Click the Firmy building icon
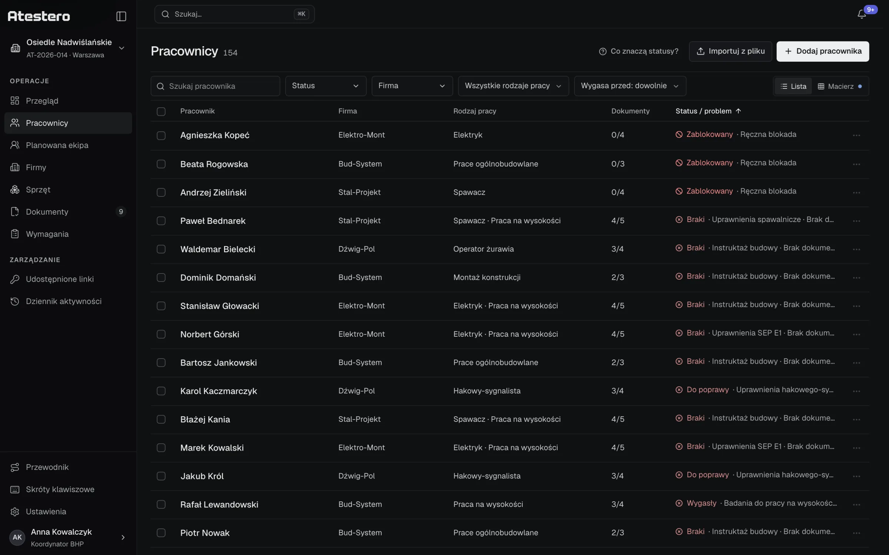889x555 pixels. [x=15, y=167]
